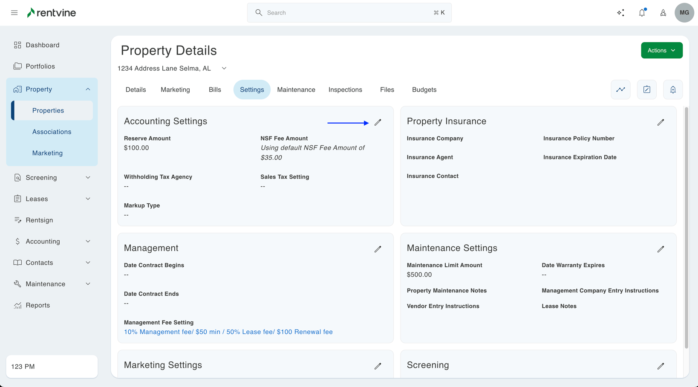Click the Portfolios folder icon
Screen dimensions: 698x387
pyautogui.click(x=17, y=66)
